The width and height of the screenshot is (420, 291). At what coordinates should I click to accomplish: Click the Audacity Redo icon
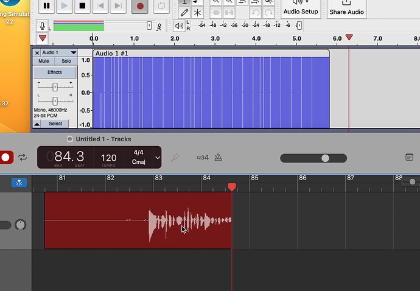[268, 13]
